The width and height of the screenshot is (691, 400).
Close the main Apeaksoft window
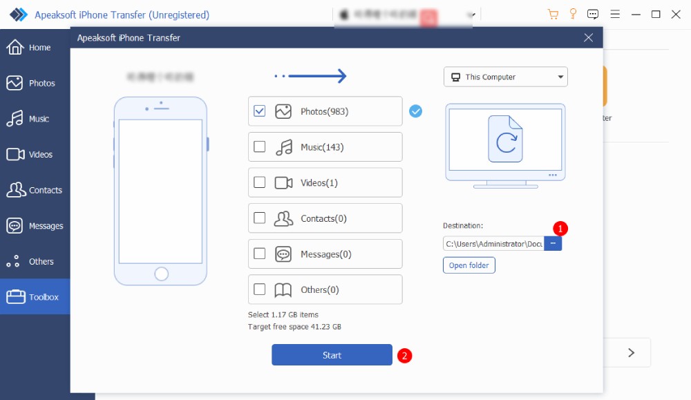pos(676,15)
